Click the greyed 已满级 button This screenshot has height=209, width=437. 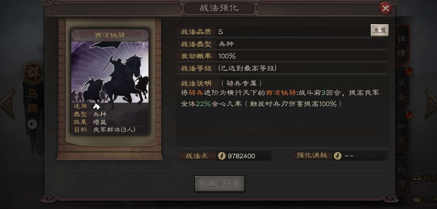pyautogui.click(x=220, y=184)
